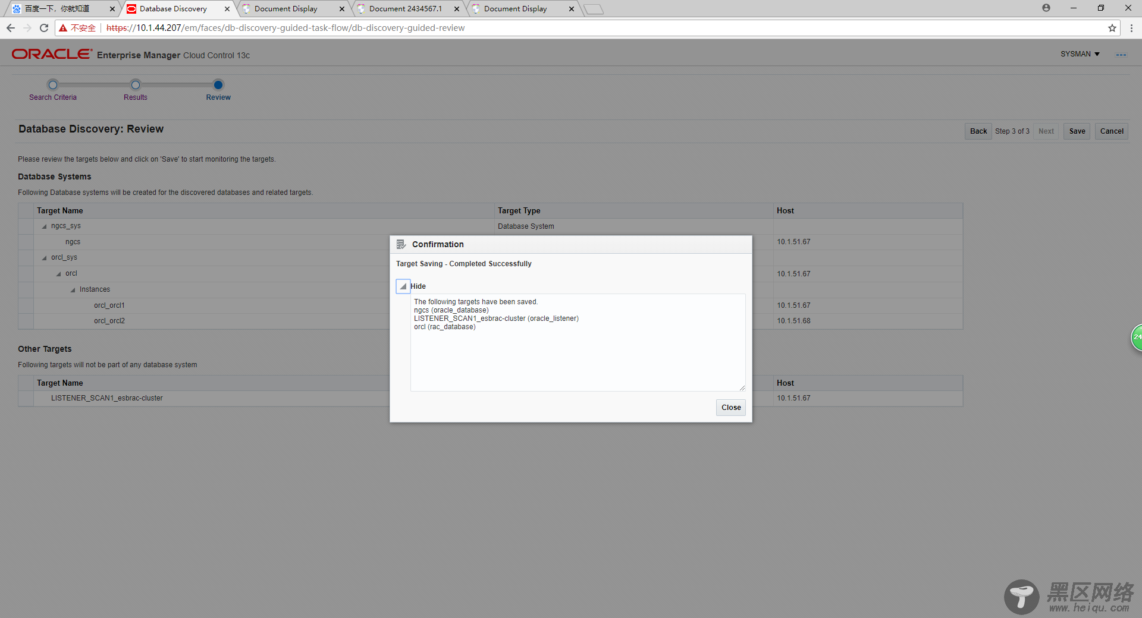Click the Cancel button

[x=1112, y=131]
